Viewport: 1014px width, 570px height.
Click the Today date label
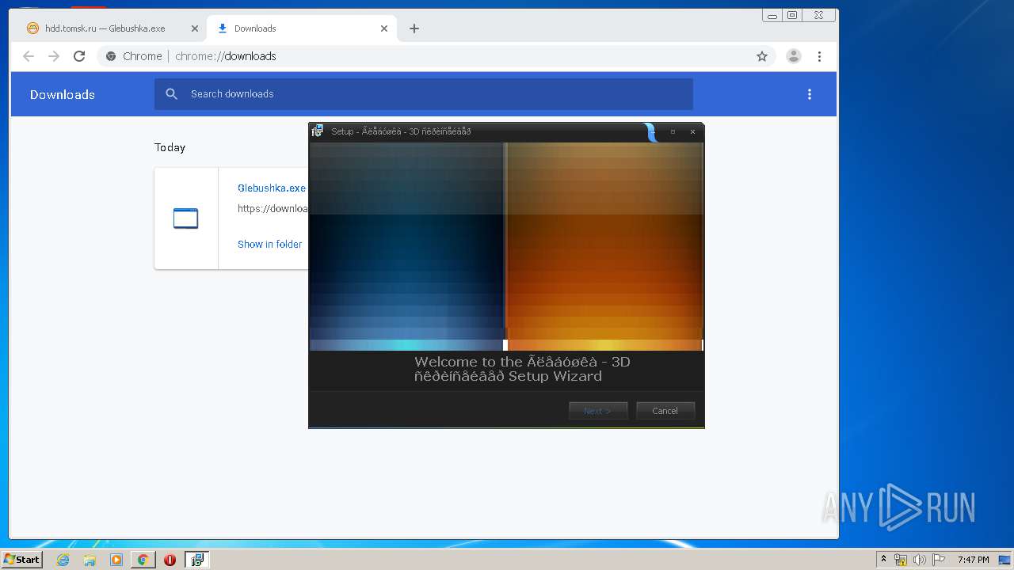(170, 148)
